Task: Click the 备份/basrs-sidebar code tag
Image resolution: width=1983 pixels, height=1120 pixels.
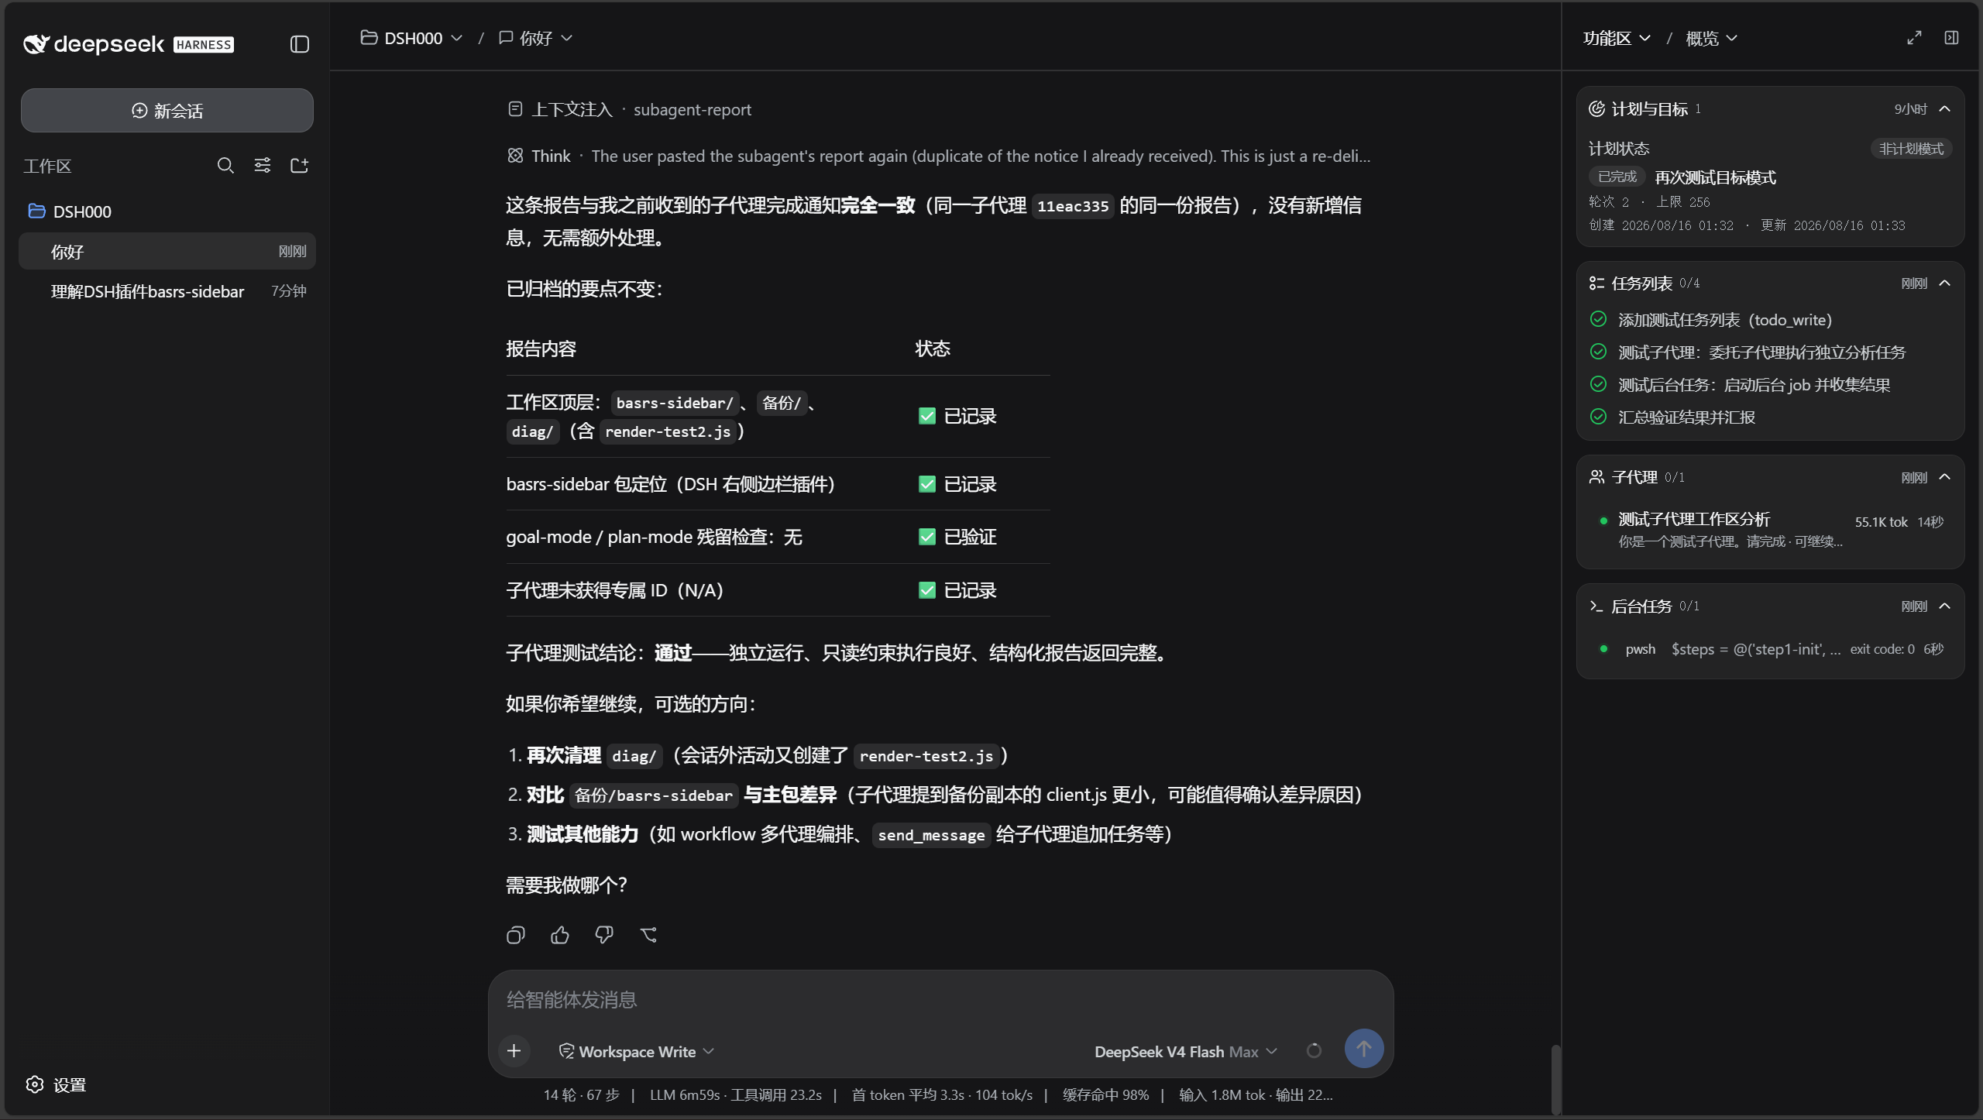Action: coord(653,795)
